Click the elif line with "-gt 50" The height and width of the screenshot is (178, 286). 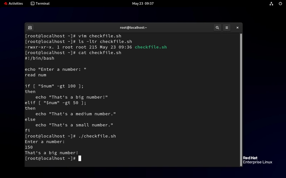click(x=55, y=103)
